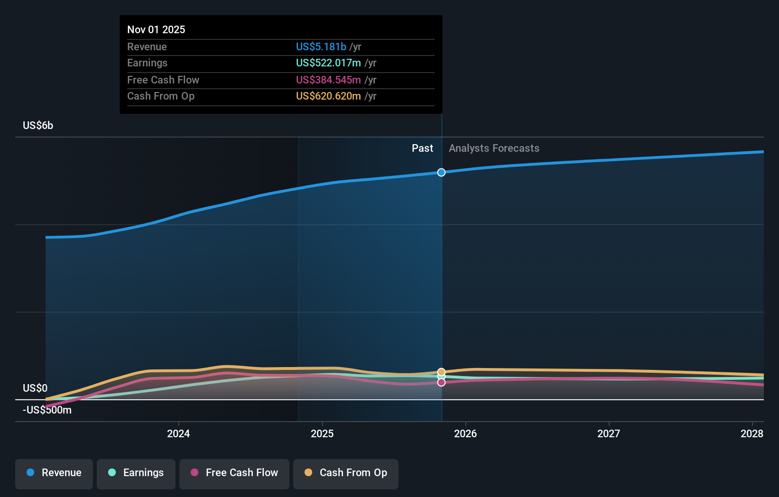Viewport: 779px width, 497px height.
Task: Toggle Cash From Op series visibility
Action: pyautogui.click(x=345, y=473)
